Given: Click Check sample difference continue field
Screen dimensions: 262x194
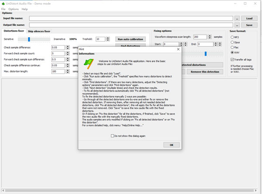Looking at the screenshot, I should pyautogui.click(x=58, y=65).
